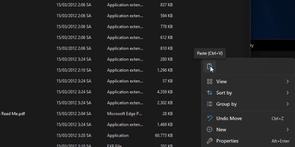This screenshot has height=147, width=295.
Task: Click the New plus-circle icon
Action: click(209, 129)
